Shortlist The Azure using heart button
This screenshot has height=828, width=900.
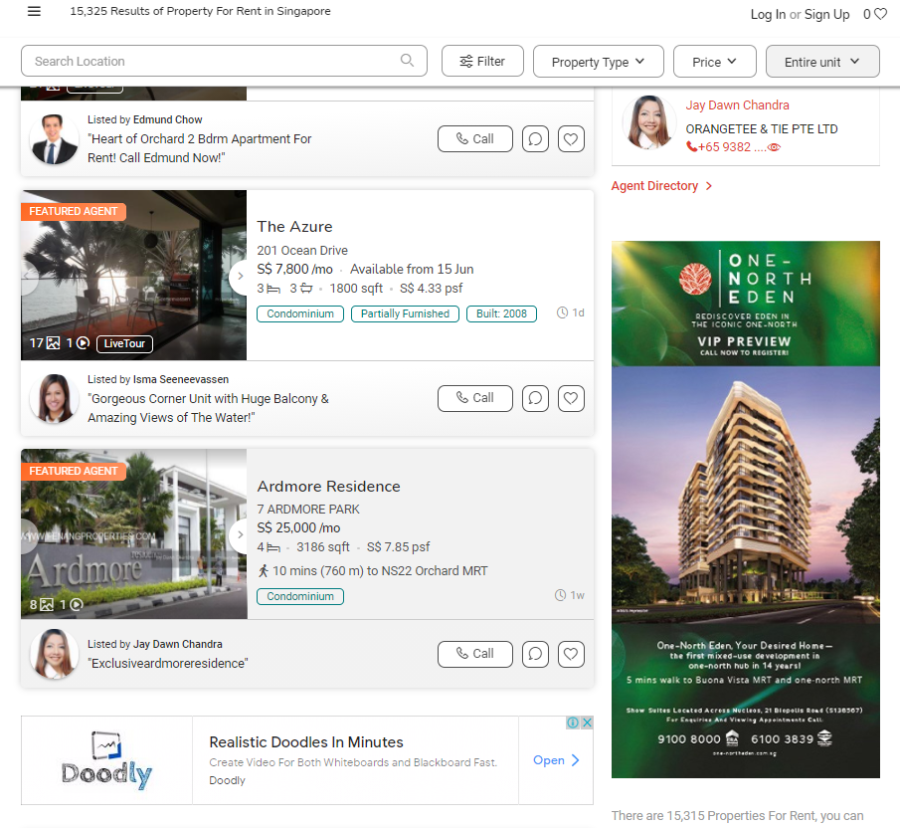click(x=571, y=398)
